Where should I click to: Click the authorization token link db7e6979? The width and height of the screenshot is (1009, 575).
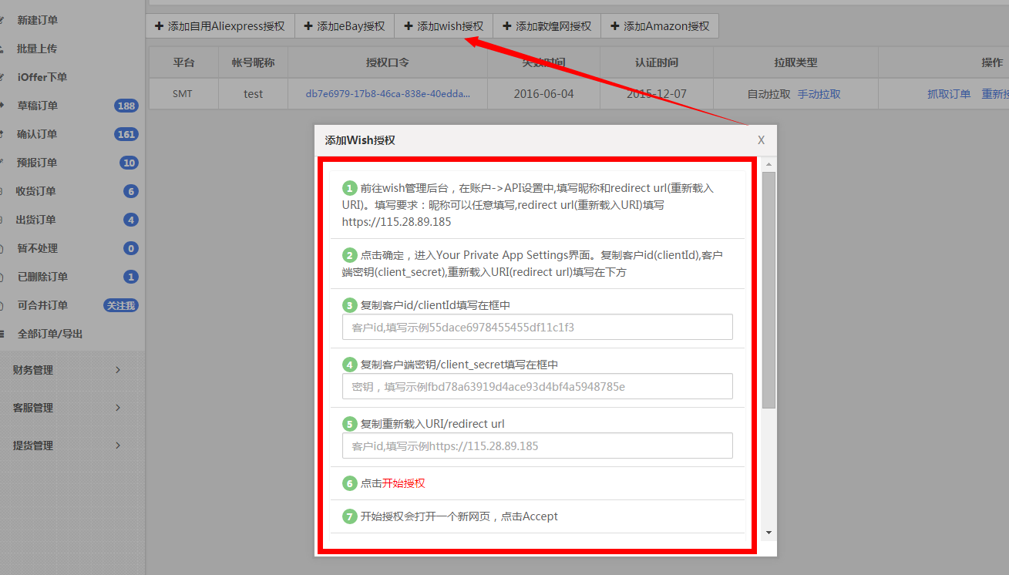coord(388,94)
